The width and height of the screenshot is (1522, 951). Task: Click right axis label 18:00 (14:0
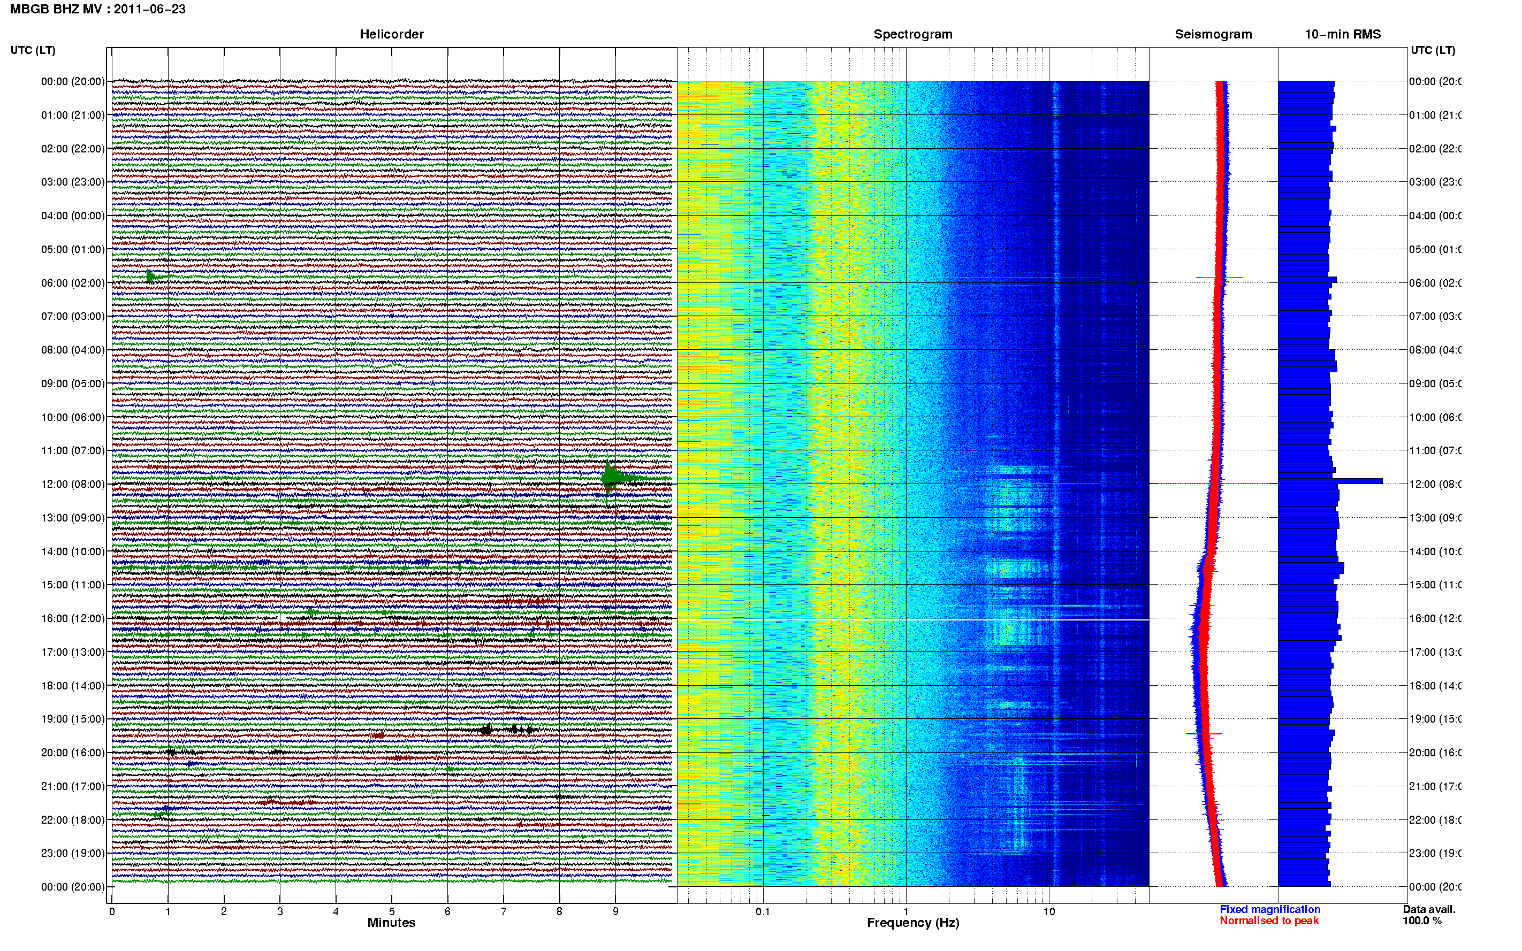pos(1435,686)
